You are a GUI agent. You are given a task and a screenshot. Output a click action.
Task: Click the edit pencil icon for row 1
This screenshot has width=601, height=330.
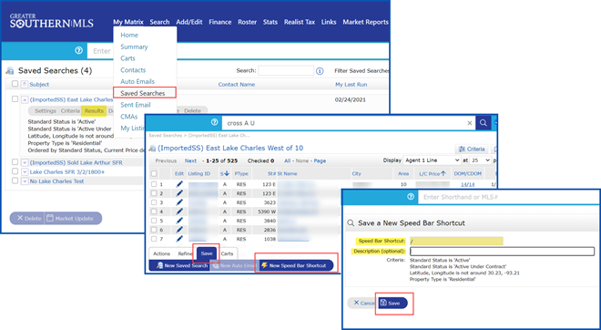click(179, 184)
